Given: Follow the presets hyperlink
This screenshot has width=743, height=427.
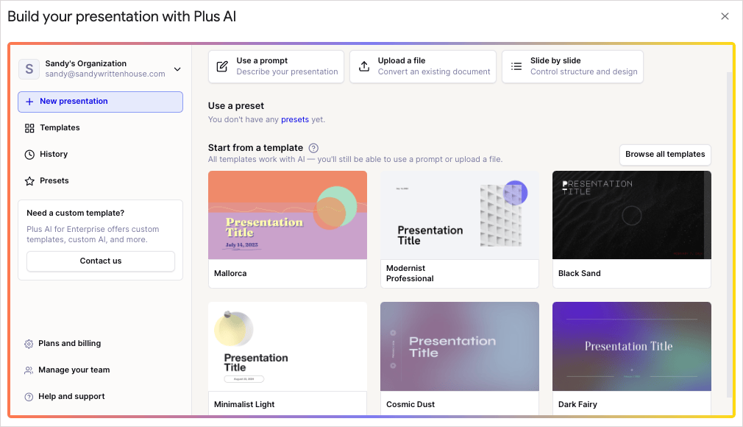Looking at the screenshot, I should click(295, 119).
